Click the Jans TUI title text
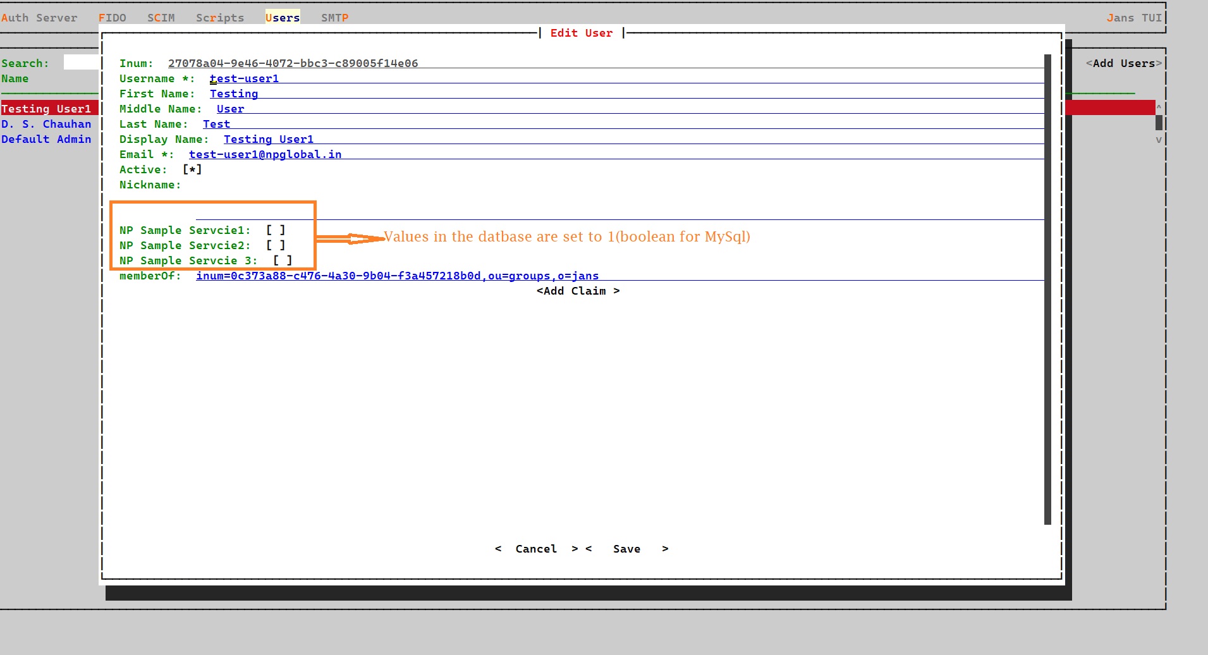1208x655 pixels. click(1134, 18)
